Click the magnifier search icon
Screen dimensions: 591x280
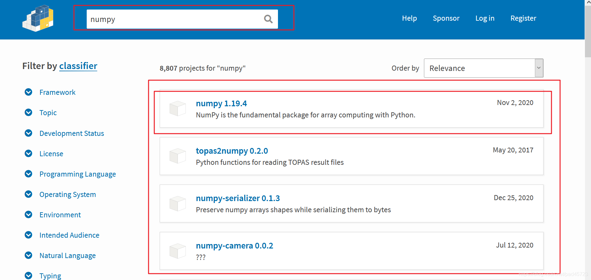tap(268, 19)
